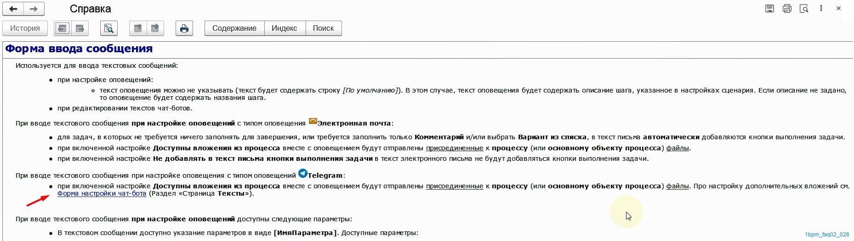
Task: Switch to the Содержание tab
Action: click(234, 28)
